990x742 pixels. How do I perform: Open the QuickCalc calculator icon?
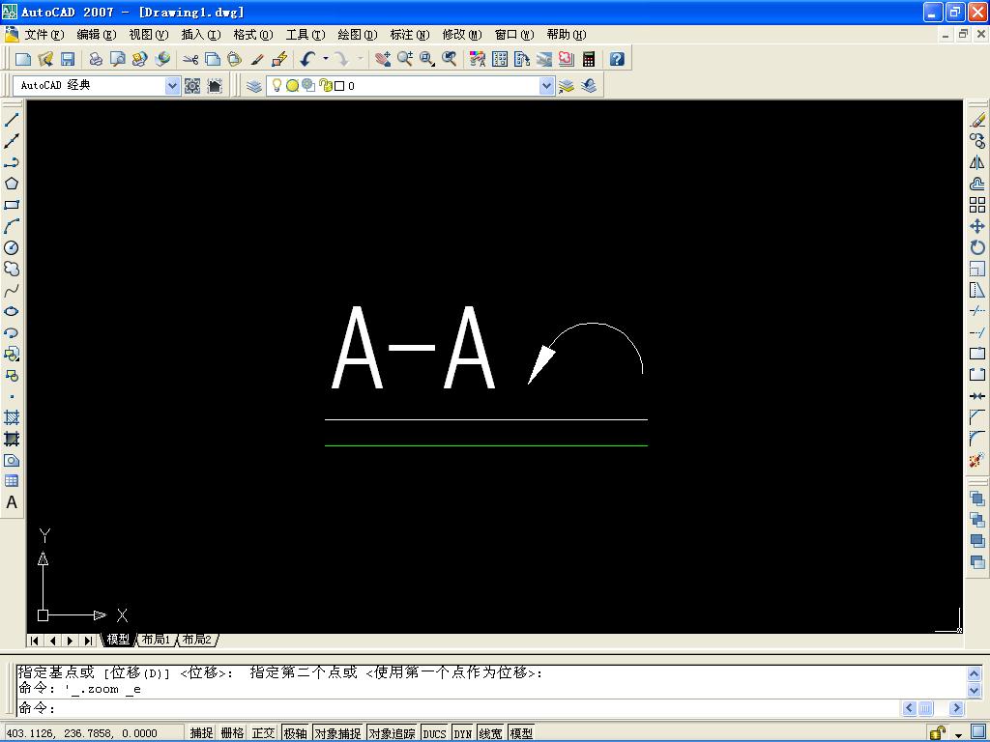pos(589,59)
